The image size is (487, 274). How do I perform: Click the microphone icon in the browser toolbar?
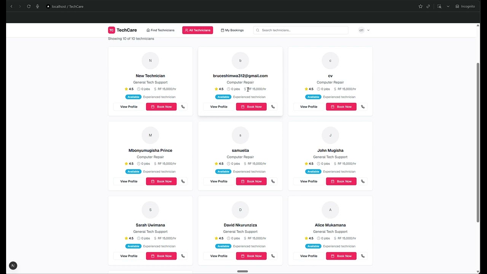(37, 6)
